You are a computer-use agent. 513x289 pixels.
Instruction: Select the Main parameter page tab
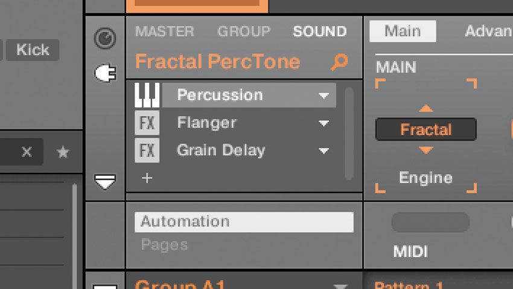(x=403, y=31)
